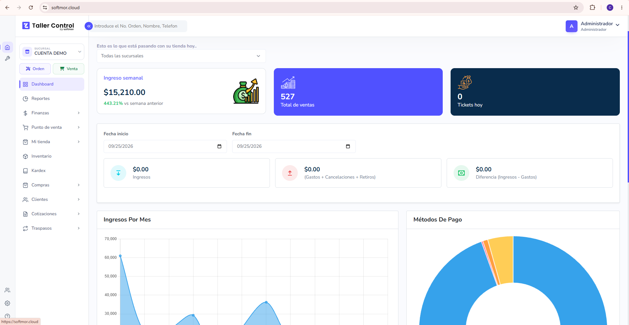Create a new Orden

(x=35, y=69)
